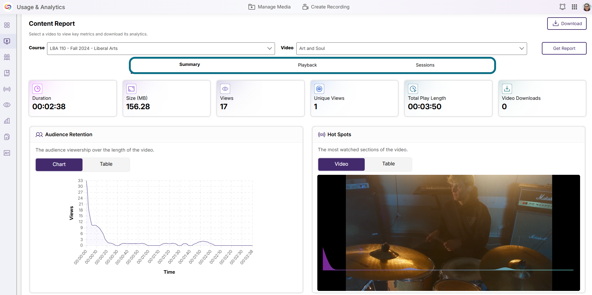Switch to the Summary tab
The image size is (592, 295).
pos(190,65)
